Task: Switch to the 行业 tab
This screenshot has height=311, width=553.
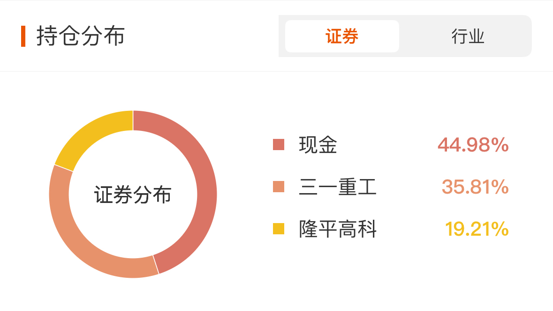Action: (468, 36)
